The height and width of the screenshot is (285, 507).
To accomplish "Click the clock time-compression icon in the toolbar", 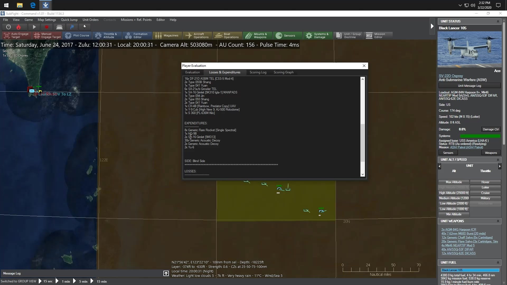I will click(8, 27).
